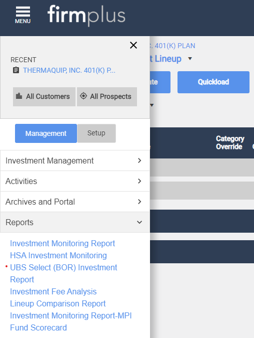Expand Archives and Portal section
This screenshot has width=254, height=338.
click(x=75, y=202)
